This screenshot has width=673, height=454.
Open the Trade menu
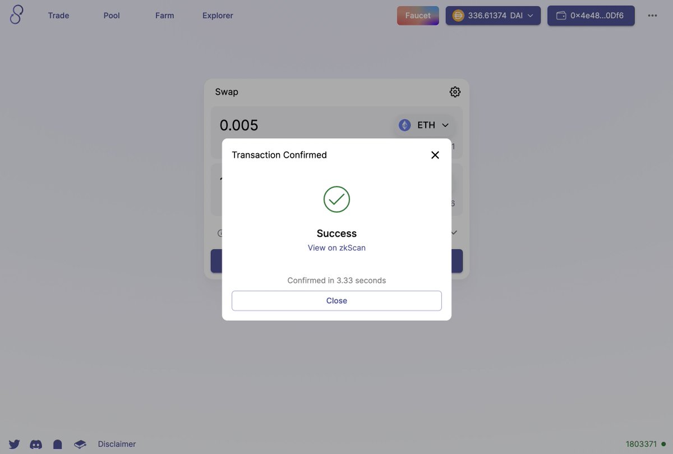(x=58, y=16)
